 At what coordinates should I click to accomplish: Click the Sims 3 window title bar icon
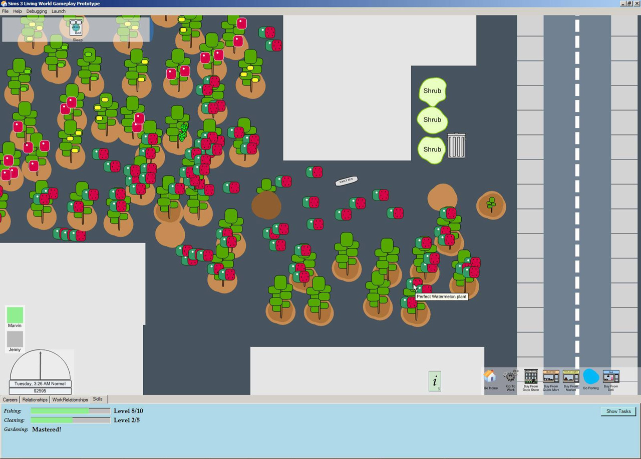click(4, 3)
